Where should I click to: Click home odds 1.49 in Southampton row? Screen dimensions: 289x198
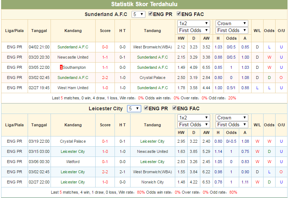click(181, 67)
